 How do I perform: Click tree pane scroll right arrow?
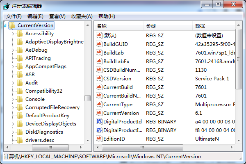[81, 147]
